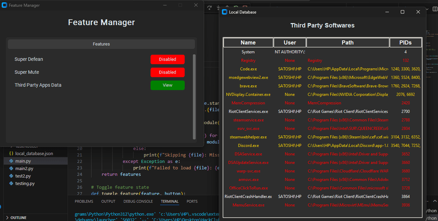Image resolution: width=438 pixels, height=221 pixels.
Task: Maximize the Local Database window
Action: point(402,12)
